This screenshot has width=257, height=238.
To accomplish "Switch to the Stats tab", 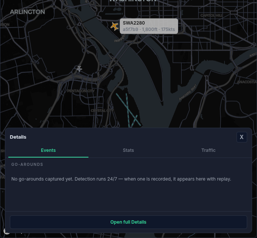I will [128, 150].
